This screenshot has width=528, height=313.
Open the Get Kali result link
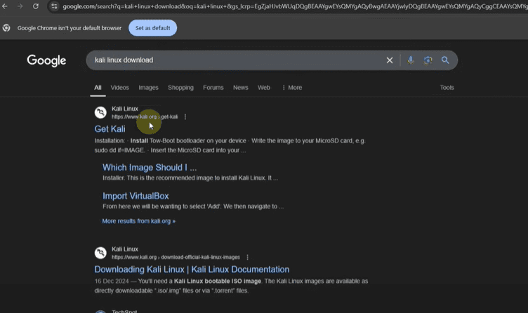point(110,129)
